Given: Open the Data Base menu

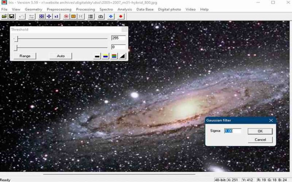Looking at the screenshot, I should 145,9.
